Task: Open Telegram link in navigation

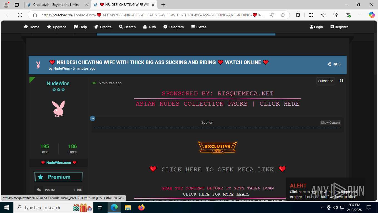Action: pos(173,27)
